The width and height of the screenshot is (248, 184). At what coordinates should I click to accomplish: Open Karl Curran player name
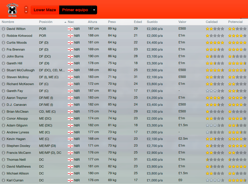[15, 180]
